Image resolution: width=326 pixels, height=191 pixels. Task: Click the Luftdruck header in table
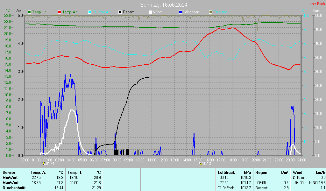point(226,172)
